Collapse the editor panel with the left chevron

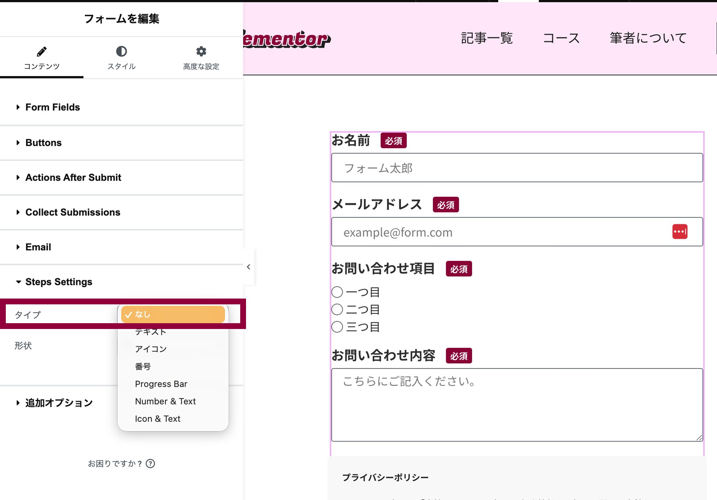[x=249, y=267]
